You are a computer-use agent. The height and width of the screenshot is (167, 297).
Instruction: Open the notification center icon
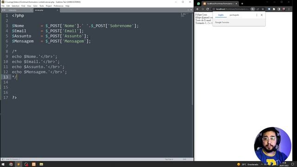tap(293, 164)
